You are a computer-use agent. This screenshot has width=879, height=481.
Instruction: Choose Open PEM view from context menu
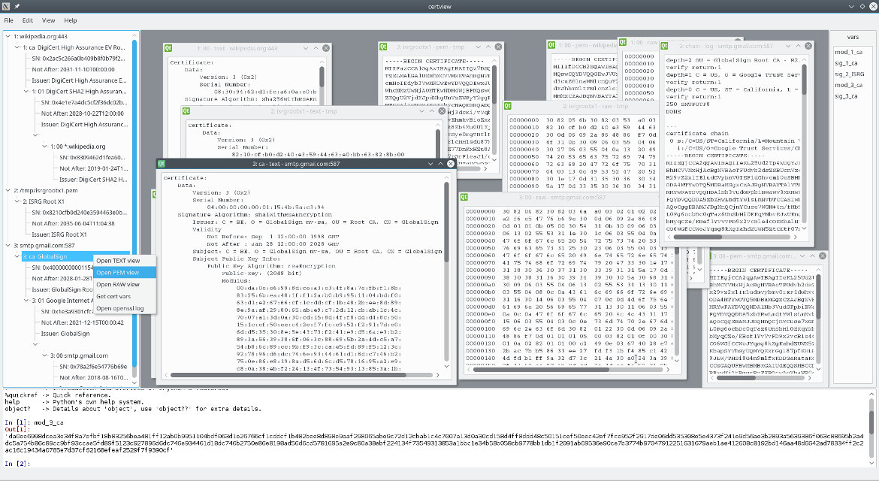point(117,273)
